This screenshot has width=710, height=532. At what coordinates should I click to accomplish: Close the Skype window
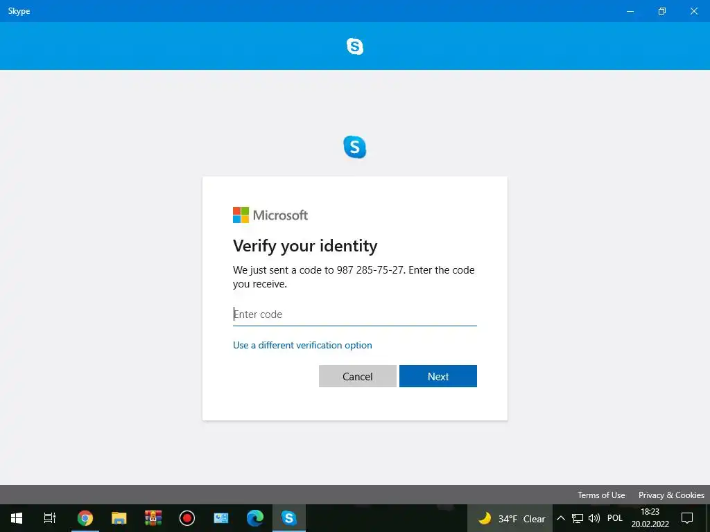[693, 11]
